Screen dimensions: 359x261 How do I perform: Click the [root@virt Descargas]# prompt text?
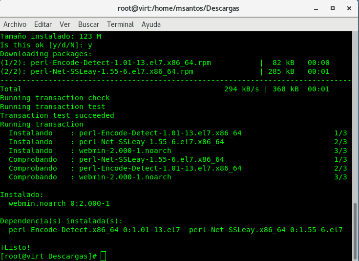point(49,256)
